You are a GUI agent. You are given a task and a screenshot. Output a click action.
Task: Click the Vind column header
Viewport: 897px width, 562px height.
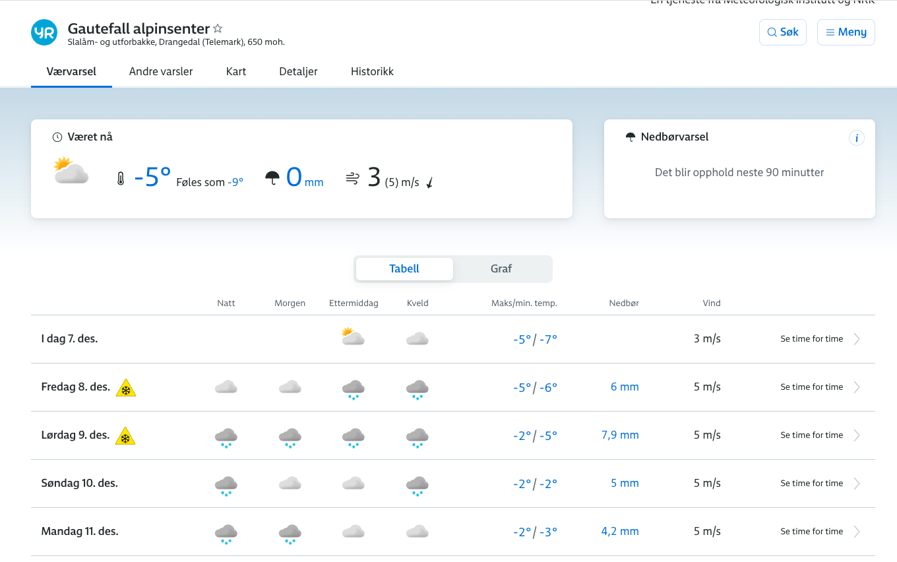712,303
